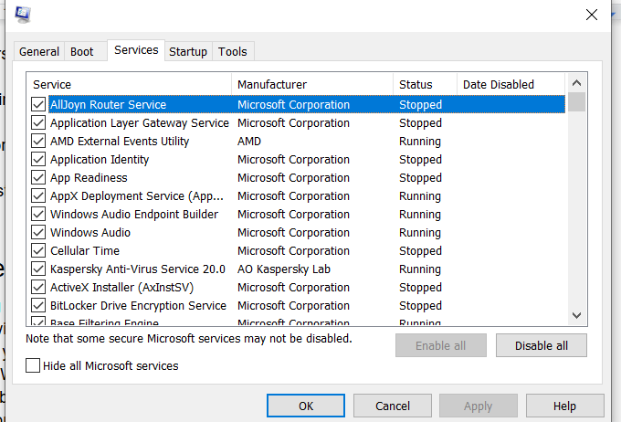Click the services list scrollbar thumb
Viewport: 621px width, 422px height.
(x=576, y=101)
